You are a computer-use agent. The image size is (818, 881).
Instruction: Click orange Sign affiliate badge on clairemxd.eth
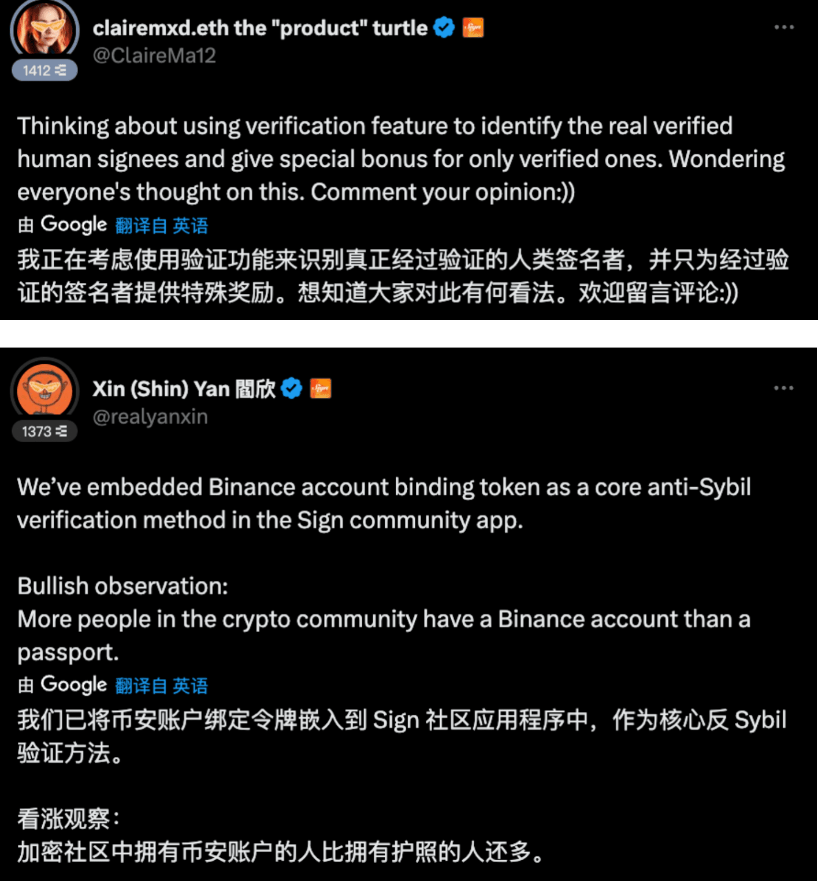pyautogui.click(x=473, y=27)
